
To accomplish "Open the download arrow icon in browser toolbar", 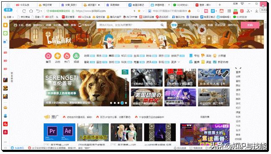I will 257,11.
